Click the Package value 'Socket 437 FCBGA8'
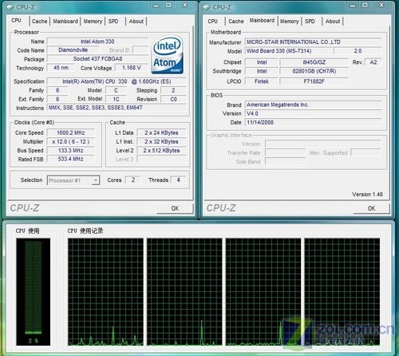The image size is (399, 356). click(x=97, y=59)
